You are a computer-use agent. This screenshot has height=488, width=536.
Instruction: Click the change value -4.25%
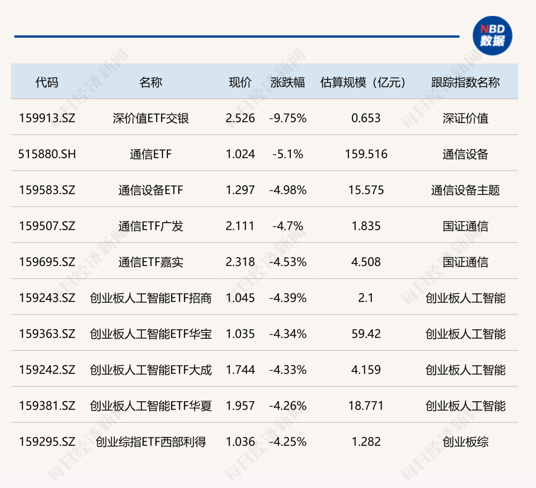287,441
